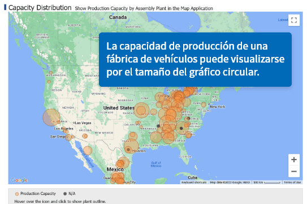Toggle fullscreen view of the map

(x=294, y=20)
